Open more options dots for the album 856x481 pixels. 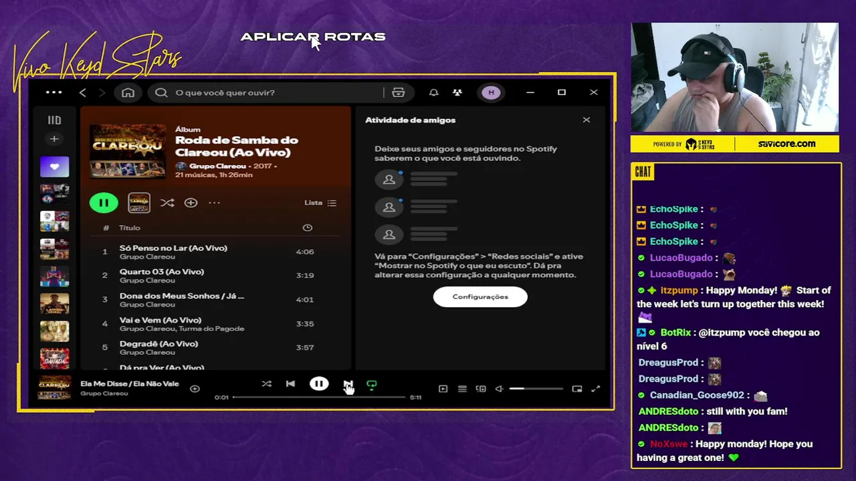pyautogui.click(x=214, y=202)
